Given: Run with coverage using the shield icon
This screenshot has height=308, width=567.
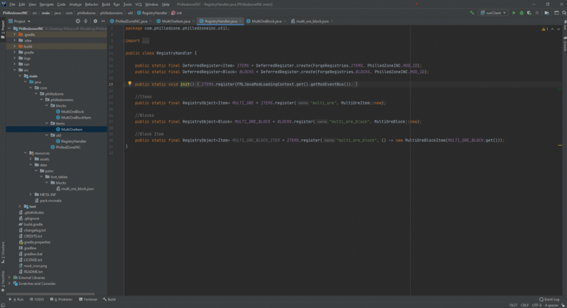Looking at the screenshot, I should [529, 12].
